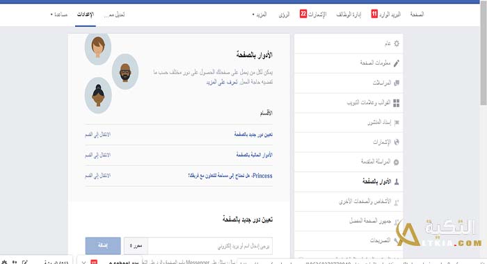
Task: Click the gear icon beside عام
Action: point(397,44)
